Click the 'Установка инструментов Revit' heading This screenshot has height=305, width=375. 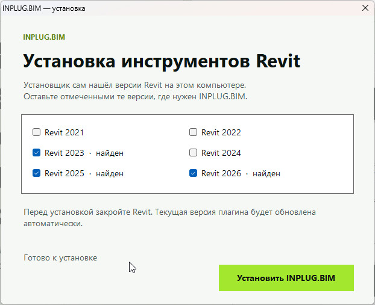[x=162, y=61]
